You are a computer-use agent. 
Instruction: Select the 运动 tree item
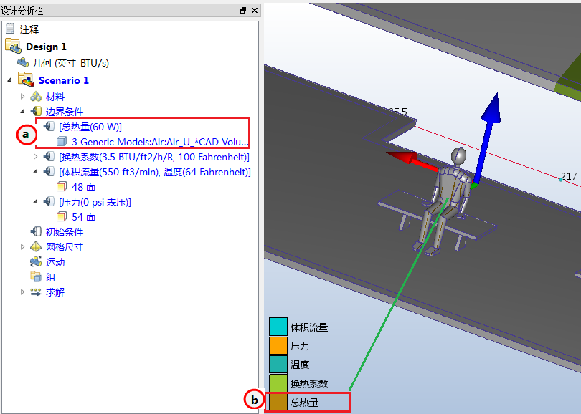coord(55,262)
